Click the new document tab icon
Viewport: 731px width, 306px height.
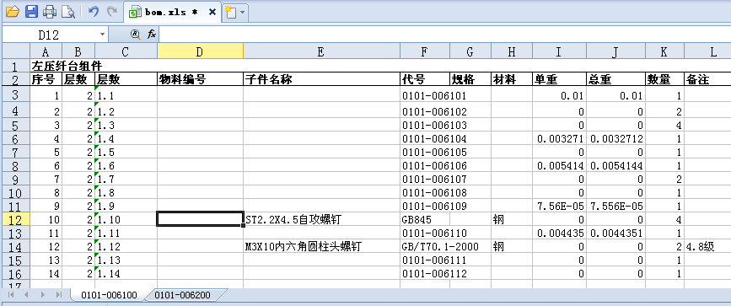[x=230, y=12]
